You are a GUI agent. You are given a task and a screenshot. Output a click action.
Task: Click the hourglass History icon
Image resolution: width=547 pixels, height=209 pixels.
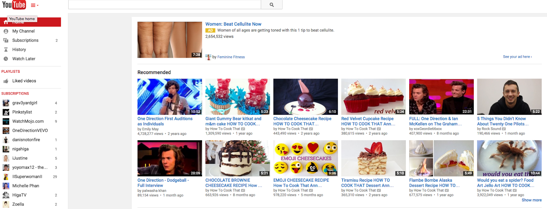6,50
